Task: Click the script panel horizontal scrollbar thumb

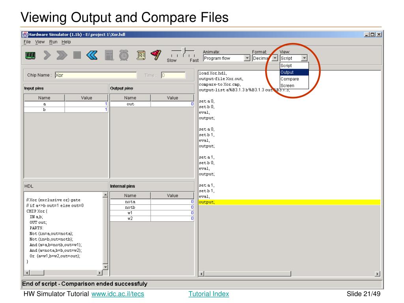Action: pos(248,274)
